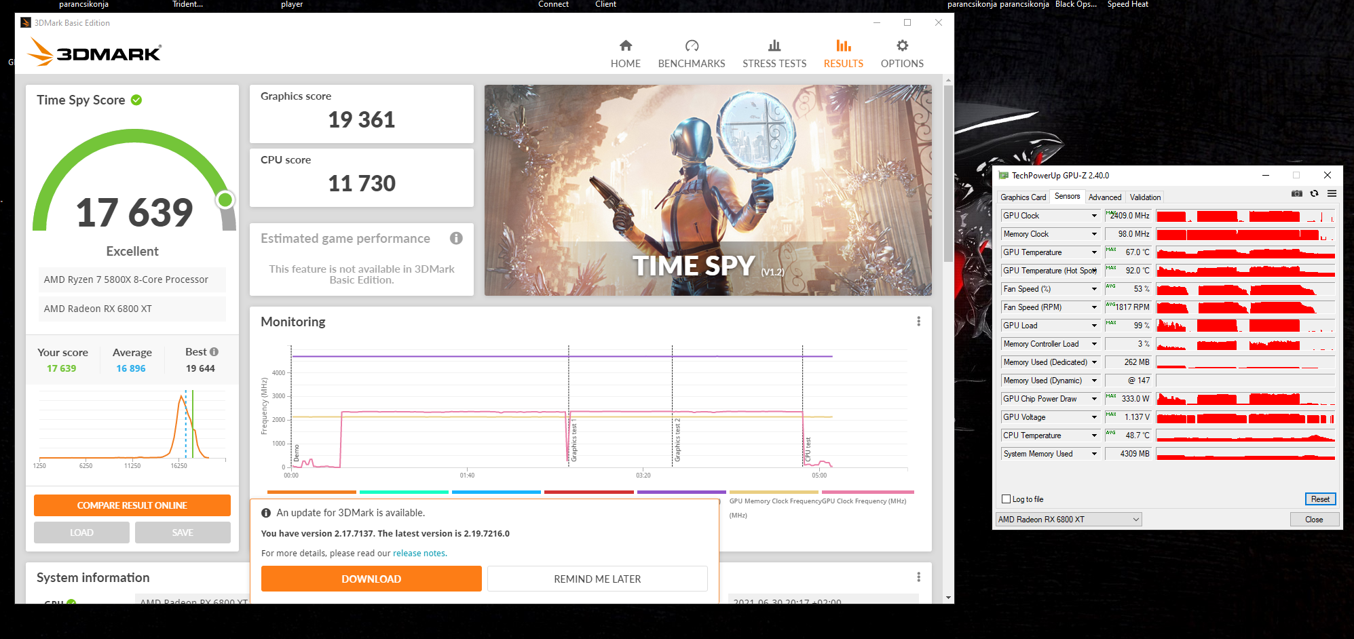
Task: Expand the System Memory Used dropdown
Action: point(1094,454)
